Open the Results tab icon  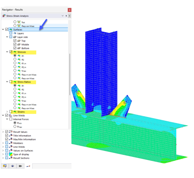click(28, 166)
